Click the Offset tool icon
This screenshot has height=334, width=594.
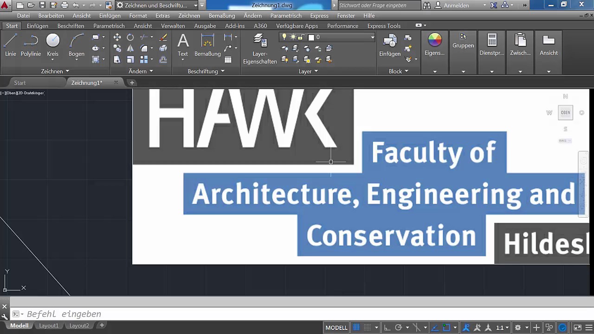pos(163,59)
